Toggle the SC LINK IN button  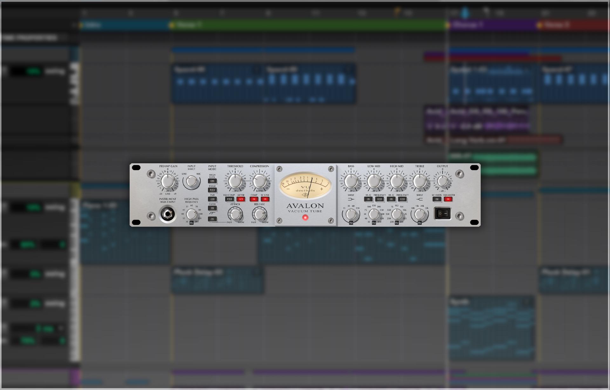pyautogui.click(x=265, y=199)
